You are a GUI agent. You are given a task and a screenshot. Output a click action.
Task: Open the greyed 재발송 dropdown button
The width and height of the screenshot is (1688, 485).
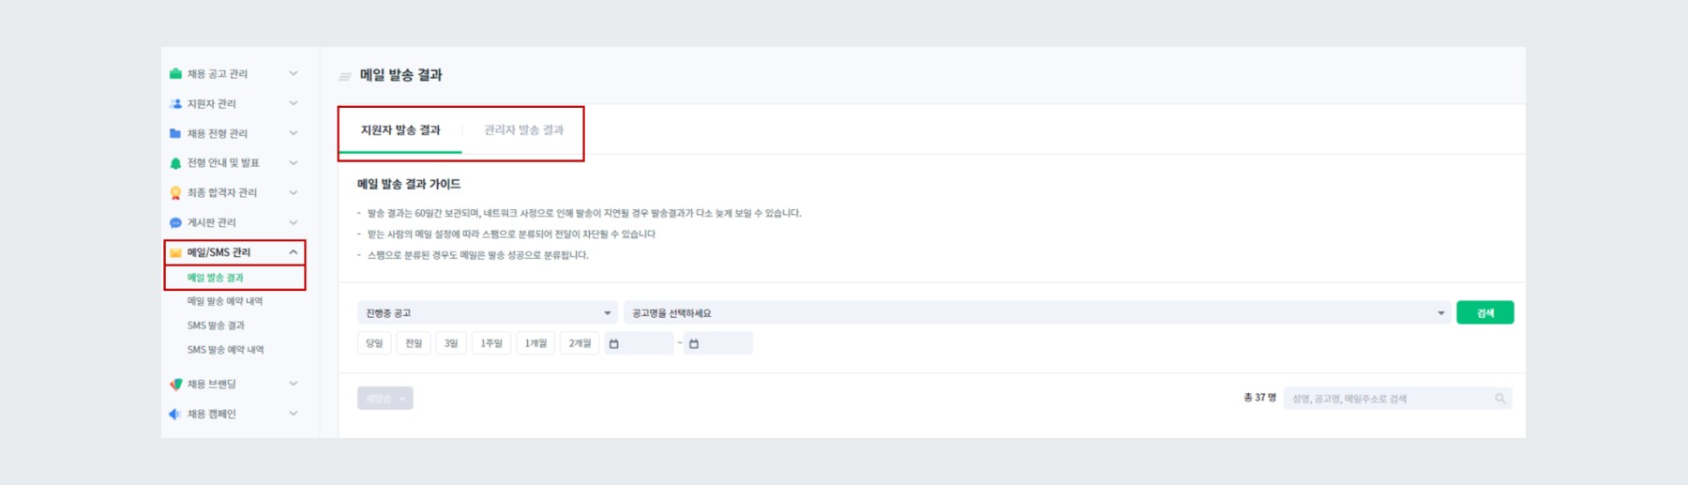385,399
